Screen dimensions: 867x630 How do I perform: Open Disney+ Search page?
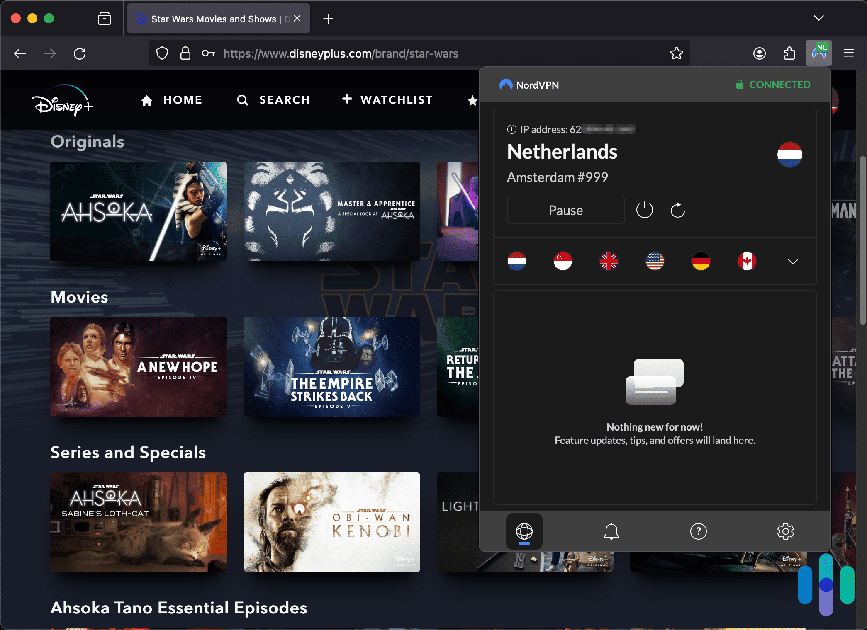point(273,99)
